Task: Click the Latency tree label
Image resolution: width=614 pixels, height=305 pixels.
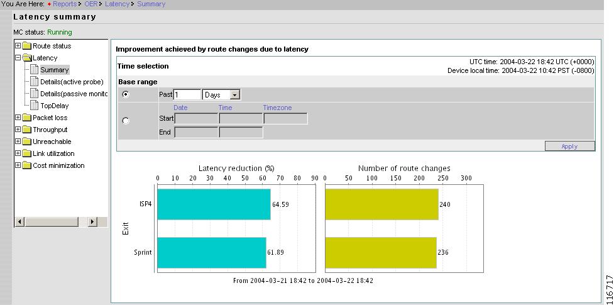Action: pyautogui.click(x=45, y=58)
